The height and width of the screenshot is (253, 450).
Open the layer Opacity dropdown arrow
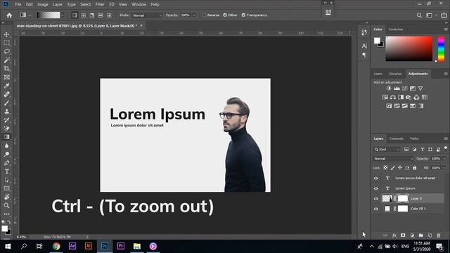coord(444,159)
